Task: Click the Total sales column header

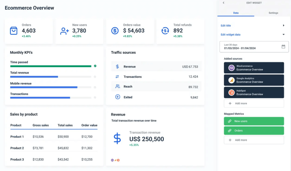Action: coord(65,125)
